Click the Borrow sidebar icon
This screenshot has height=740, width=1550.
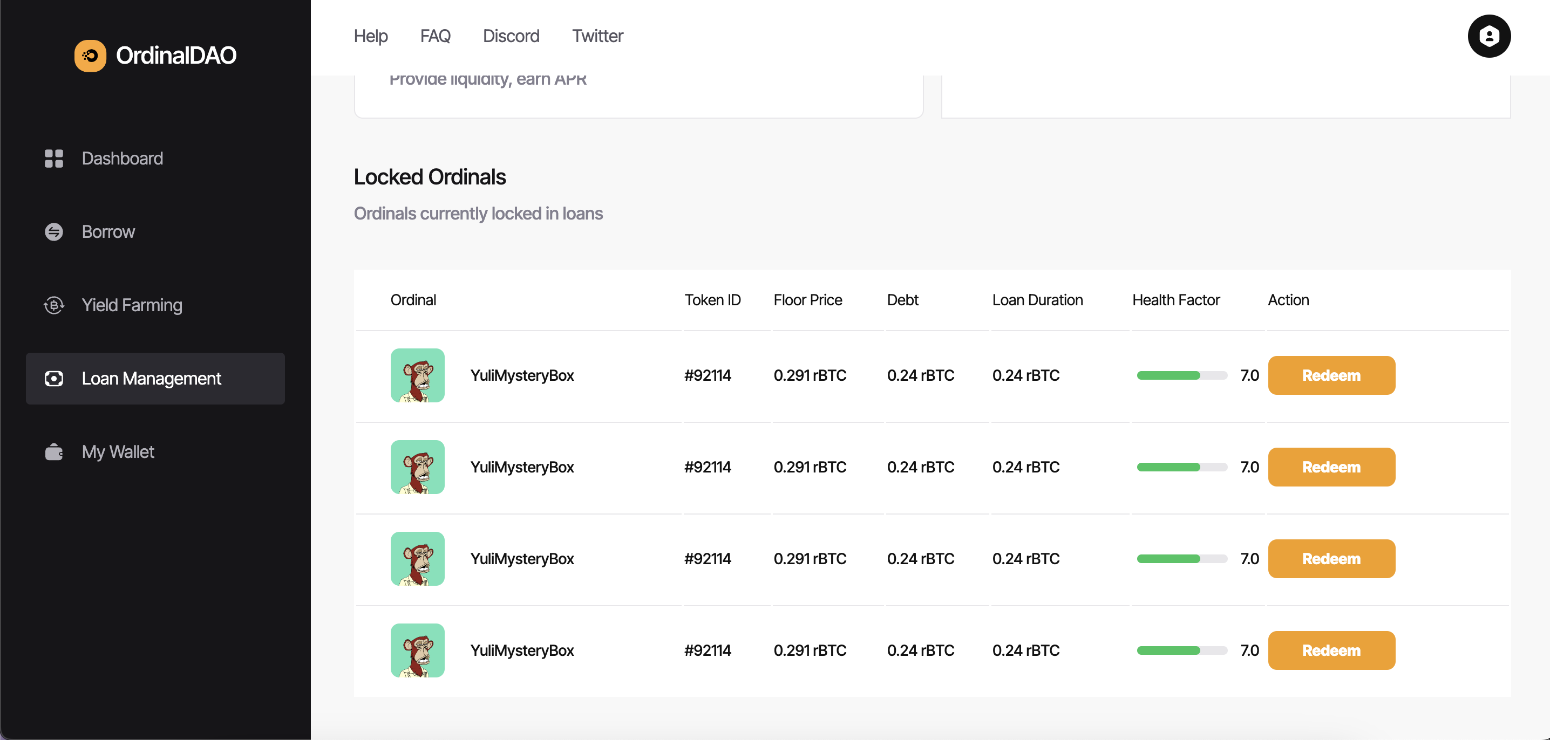(53, 231)
